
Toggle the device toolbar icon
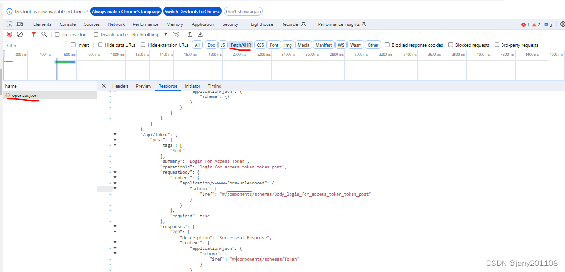point(19,24)
